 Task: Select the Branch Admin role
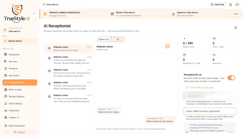(x=20, y=41)
